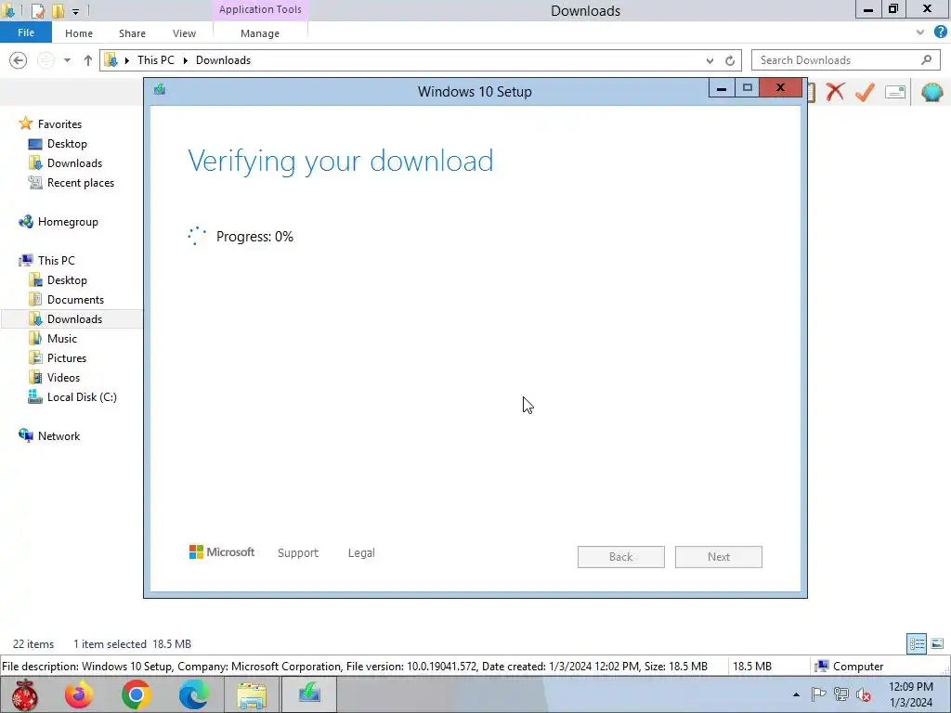Click the teal shell toolbar icon

931,92
